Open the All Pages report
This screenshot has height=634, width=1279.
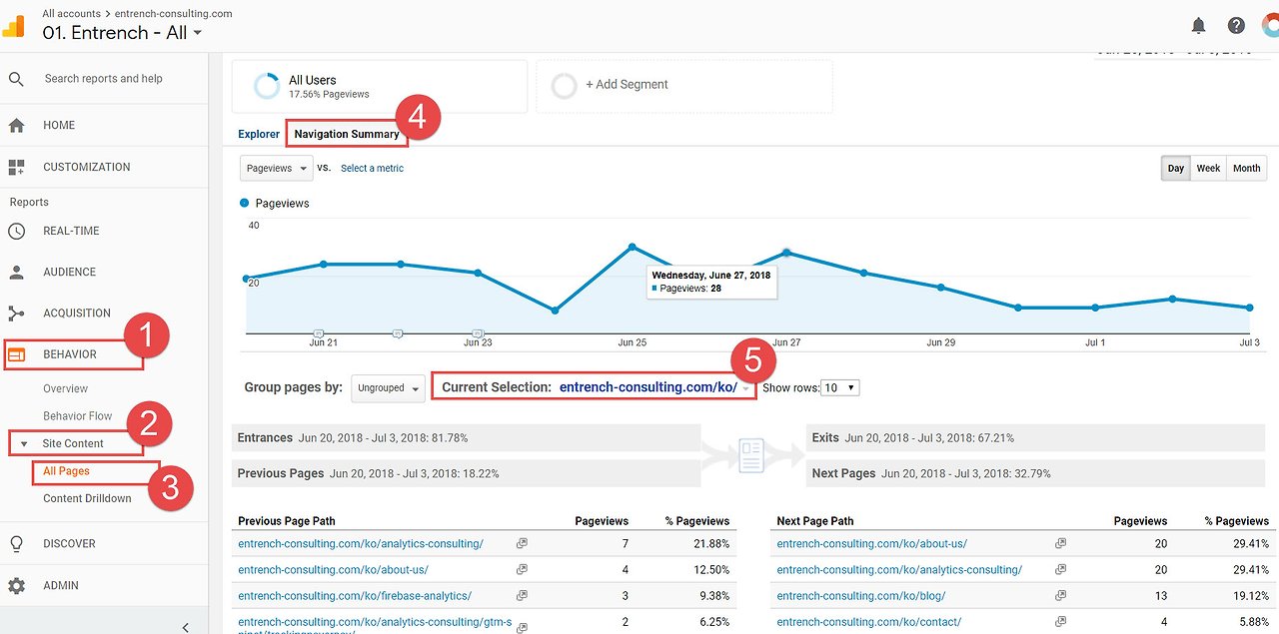66,471
